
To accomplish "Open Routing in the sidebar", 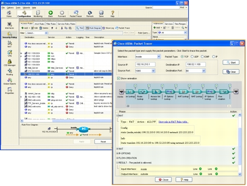I will pos(9,72).
